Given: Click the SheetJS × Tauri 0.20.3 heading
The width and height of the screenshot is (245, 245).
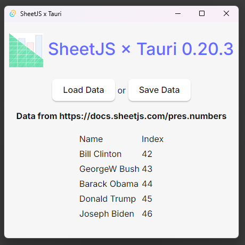Looking at the screenshot, I should (141, 49).
